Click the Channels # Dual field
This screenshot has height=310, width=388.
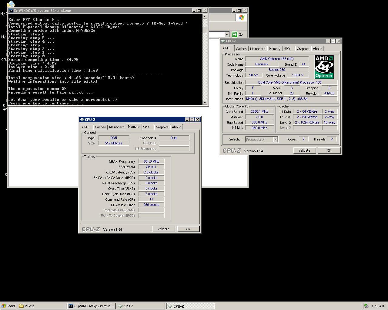(x=174, y=138)
